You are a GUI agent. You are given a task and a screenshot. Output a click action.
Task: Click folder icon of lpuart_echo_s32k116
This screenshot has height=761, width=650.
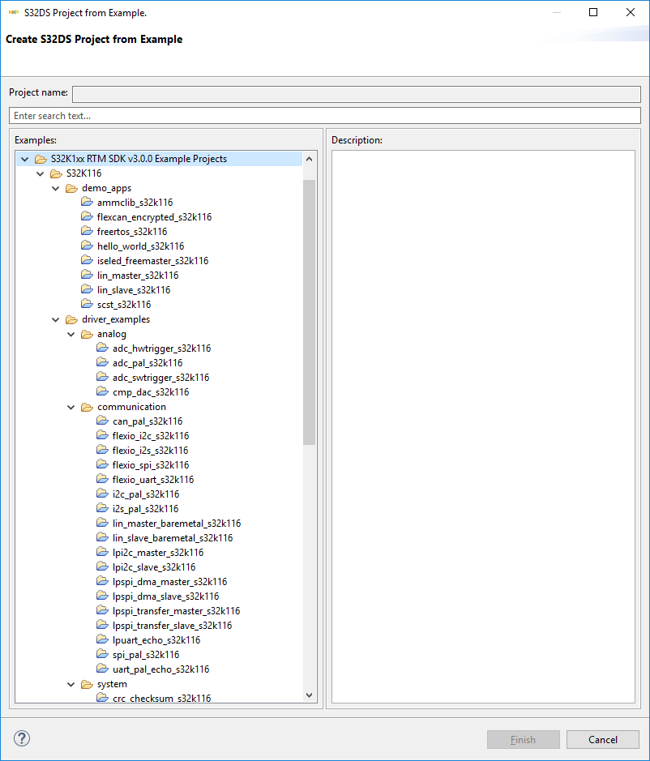pyautogui.click(x=102, y=639)
